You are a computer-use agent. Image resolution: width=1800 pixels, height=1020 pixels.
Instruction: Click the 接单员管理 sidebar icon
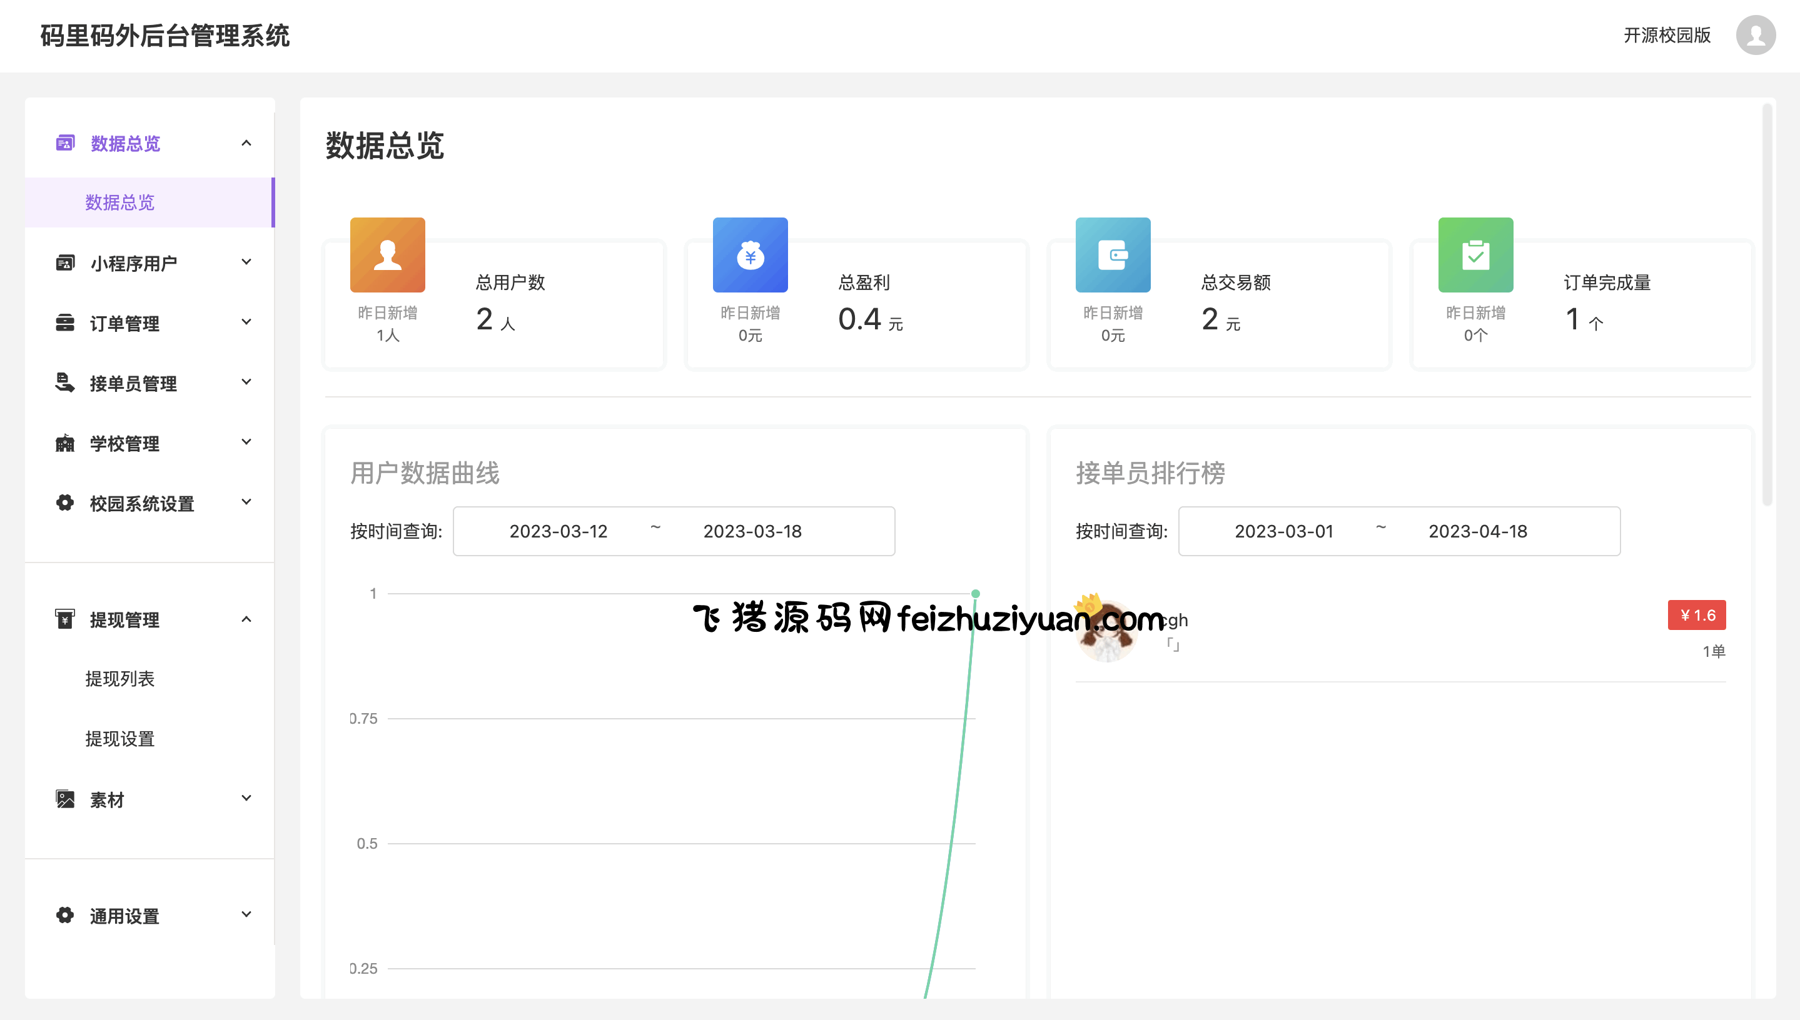65,382
